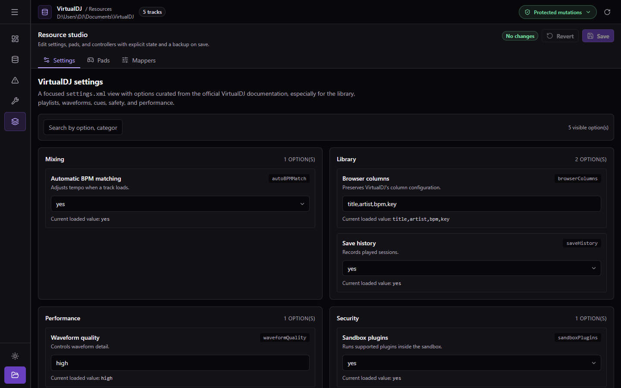Open the hamburger menu icon
621x388 pixels.
pos(15,12)
